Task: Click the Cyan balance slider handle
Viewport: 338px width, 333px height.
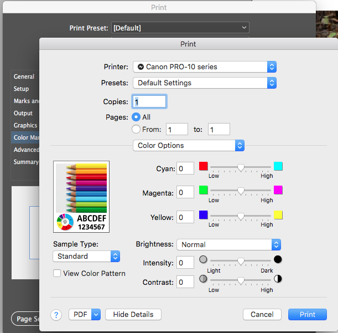Action: click(241, 167)
